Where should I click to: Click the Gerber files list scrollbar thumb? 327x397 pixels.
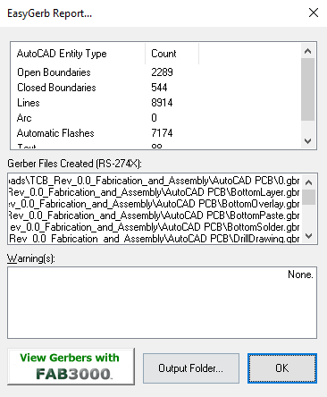(x=309, y=197)
